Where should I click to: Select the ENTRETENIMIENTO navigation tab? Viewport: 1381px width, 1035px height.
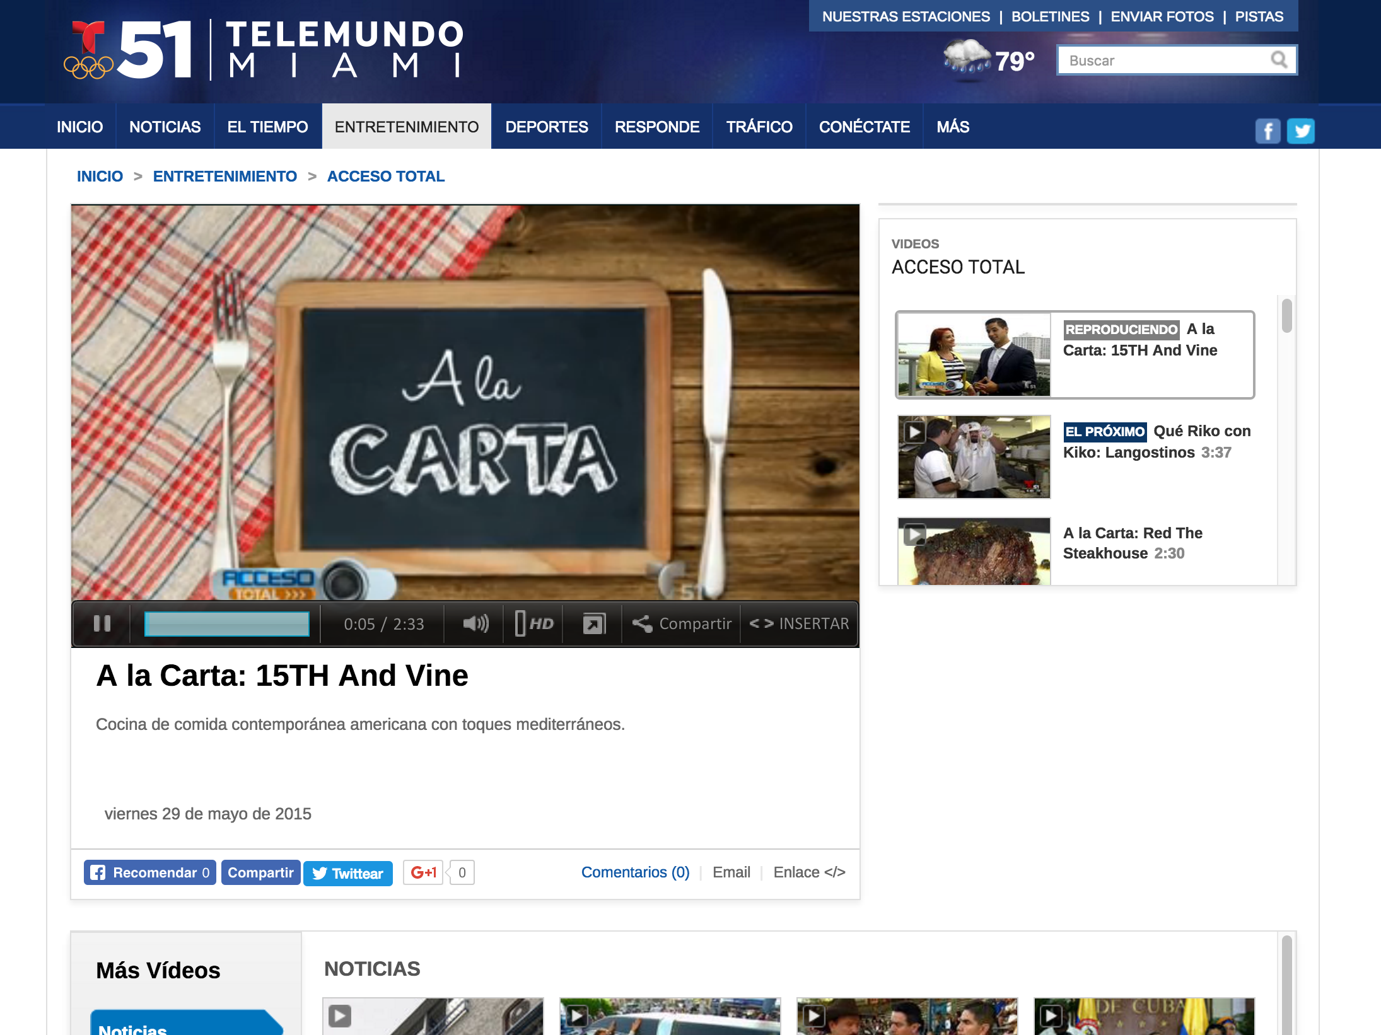(x=407, y=127)
